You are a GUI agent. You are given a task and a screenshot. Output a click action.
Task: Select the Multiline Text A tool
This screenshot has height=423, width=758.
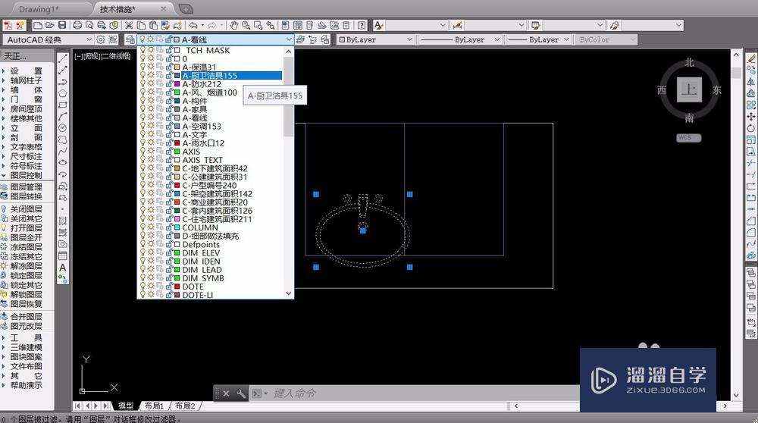(x=63, y=268)
